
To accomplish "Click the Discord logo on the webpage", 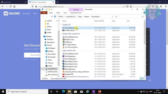I will 12,14.
